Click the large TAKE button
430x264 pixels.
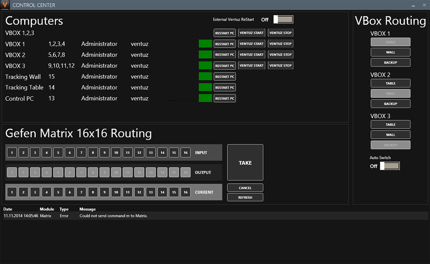(245, 162)
